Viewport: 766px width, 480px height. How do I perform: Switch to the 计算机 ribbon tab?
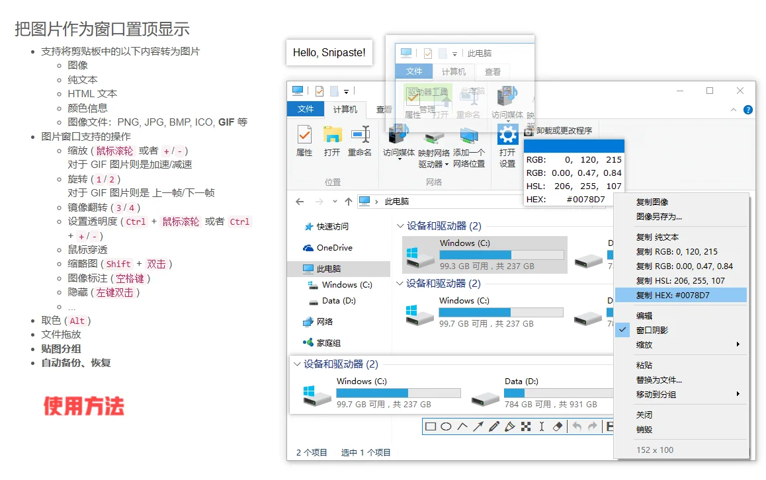coord(344,109)
